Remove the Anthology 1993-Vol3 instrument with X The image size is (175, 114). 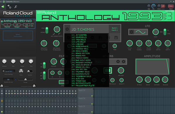tap(34, 20)
